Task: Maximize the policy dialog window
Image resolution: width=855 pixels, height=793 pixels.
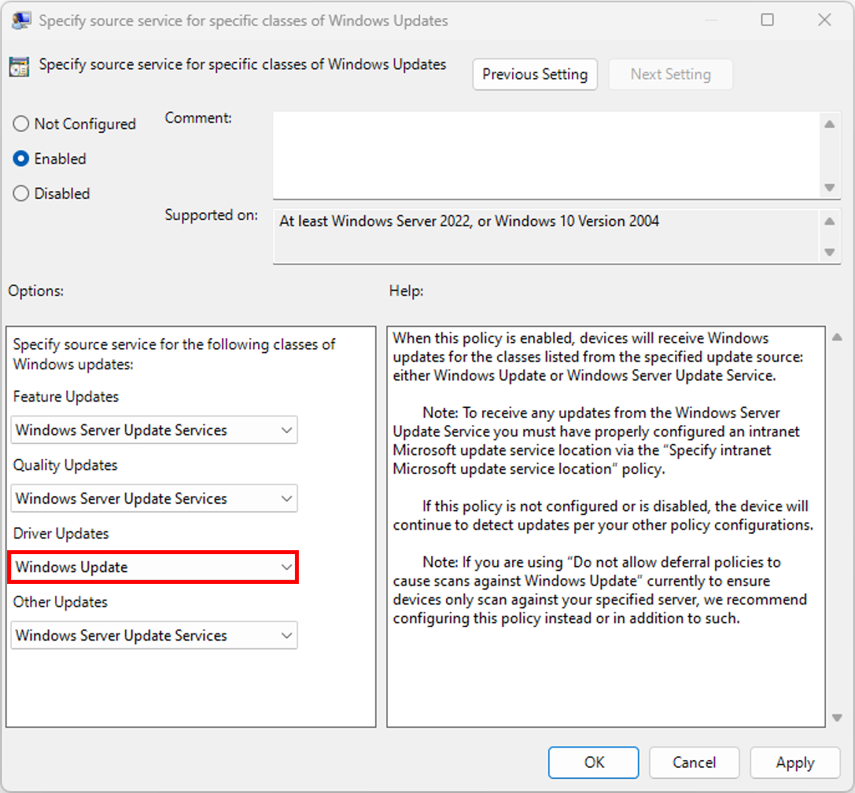Action: click(767, 20)
